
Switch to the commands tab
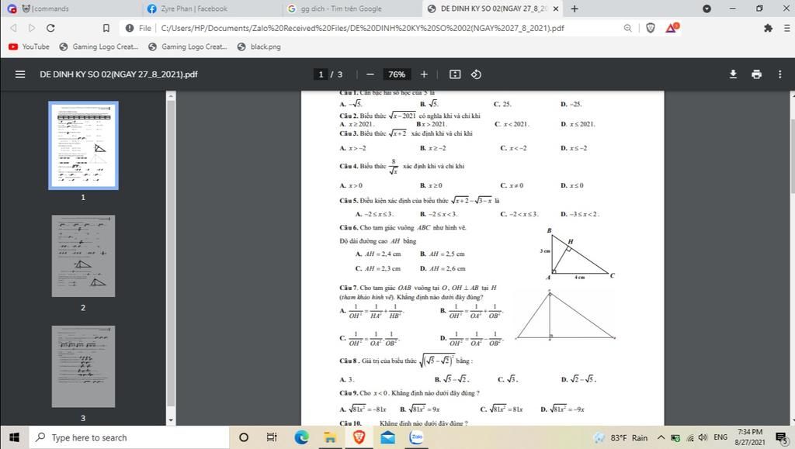[x=74, y=9]
